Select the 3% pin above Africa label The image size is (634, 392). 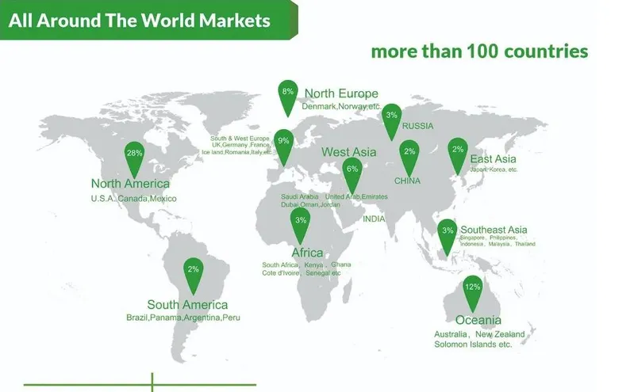[x=301, y=222]
